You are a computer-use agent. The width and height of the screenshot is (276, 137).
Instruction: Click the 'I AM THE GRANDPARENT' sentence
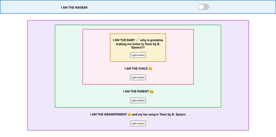tap(138, 115)
